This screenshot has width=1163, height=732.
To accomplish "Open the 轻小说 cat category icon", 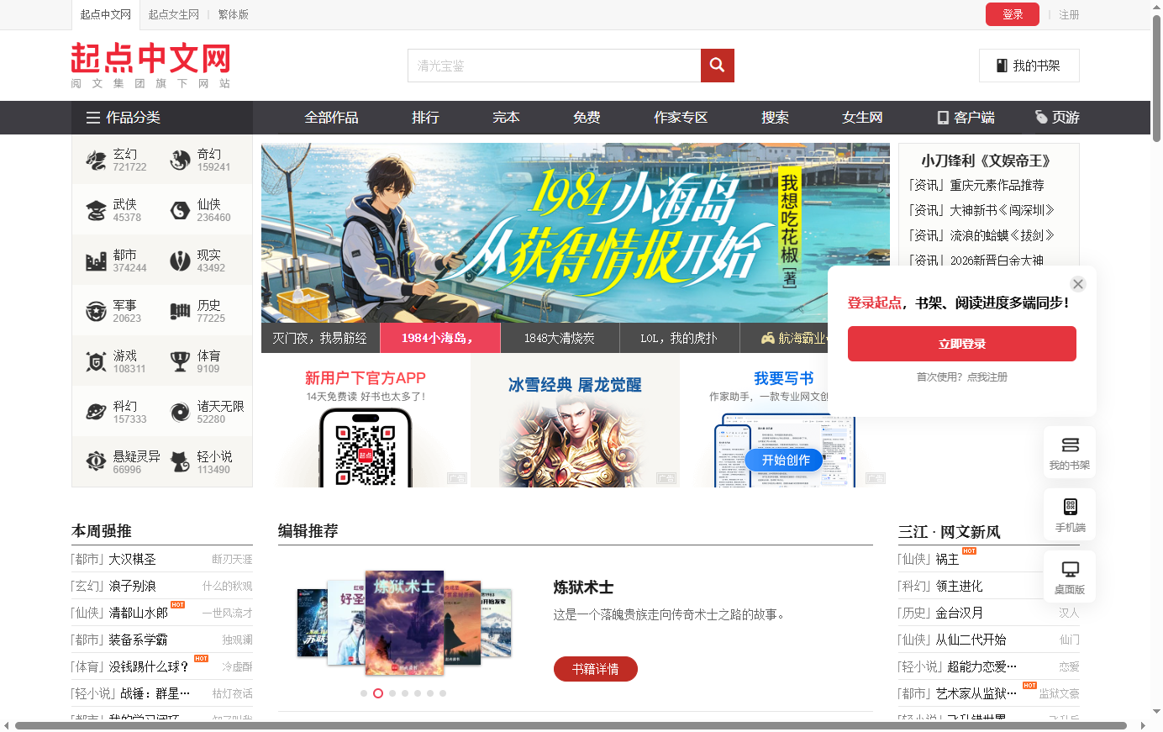I will 180,461.
